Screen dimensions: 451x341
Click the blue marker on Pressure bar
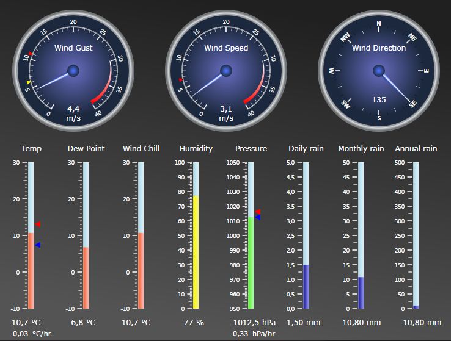point(258,217)
